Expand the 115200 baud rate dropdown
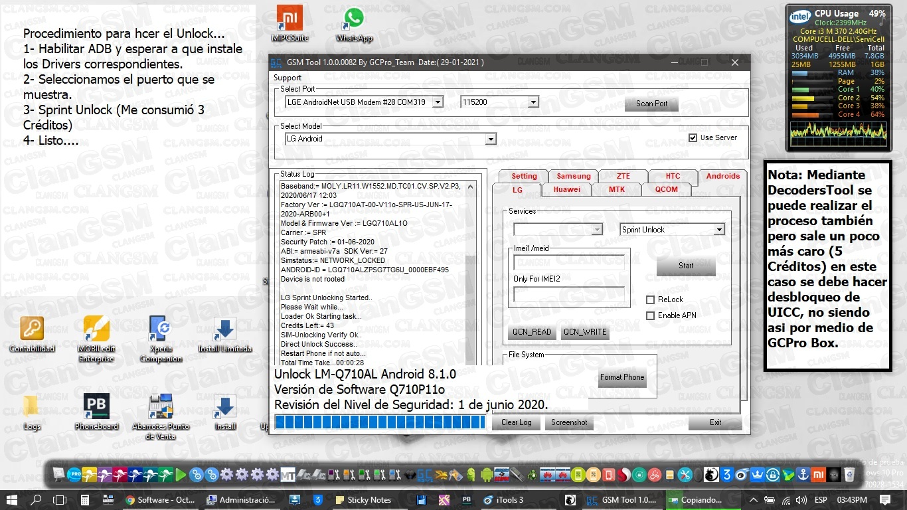This screenshot has height=510, width=907. point(533,102)
